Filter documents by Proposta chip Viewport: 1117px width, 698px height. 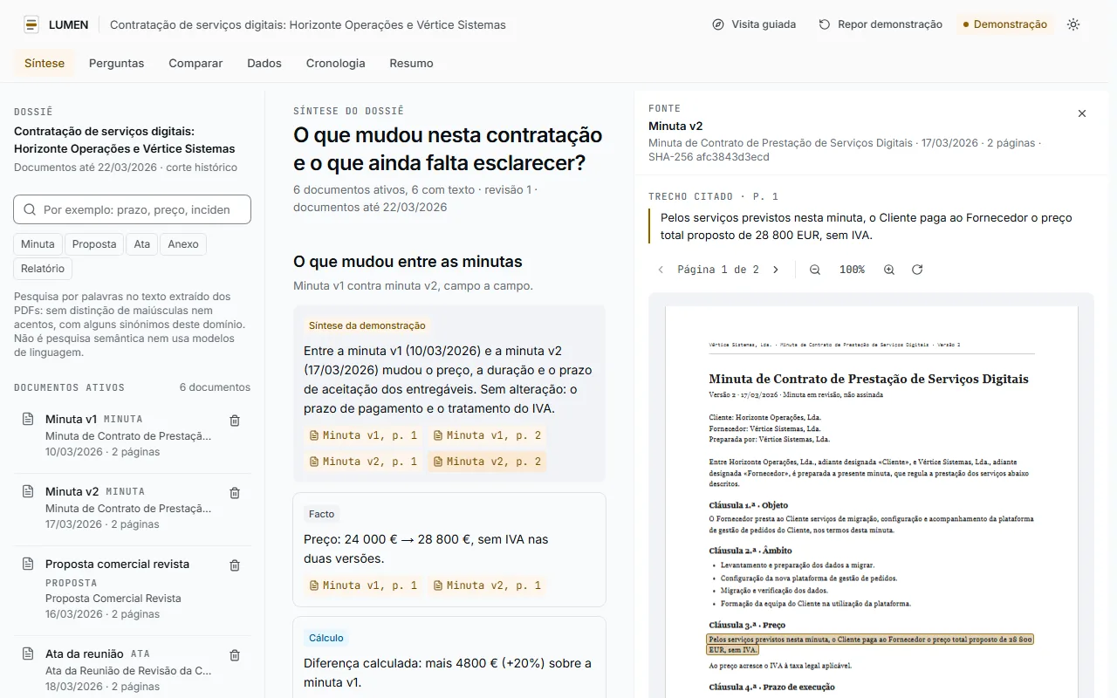(94, 244)
